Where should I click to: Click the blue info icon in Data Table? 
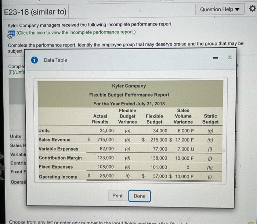35,60
